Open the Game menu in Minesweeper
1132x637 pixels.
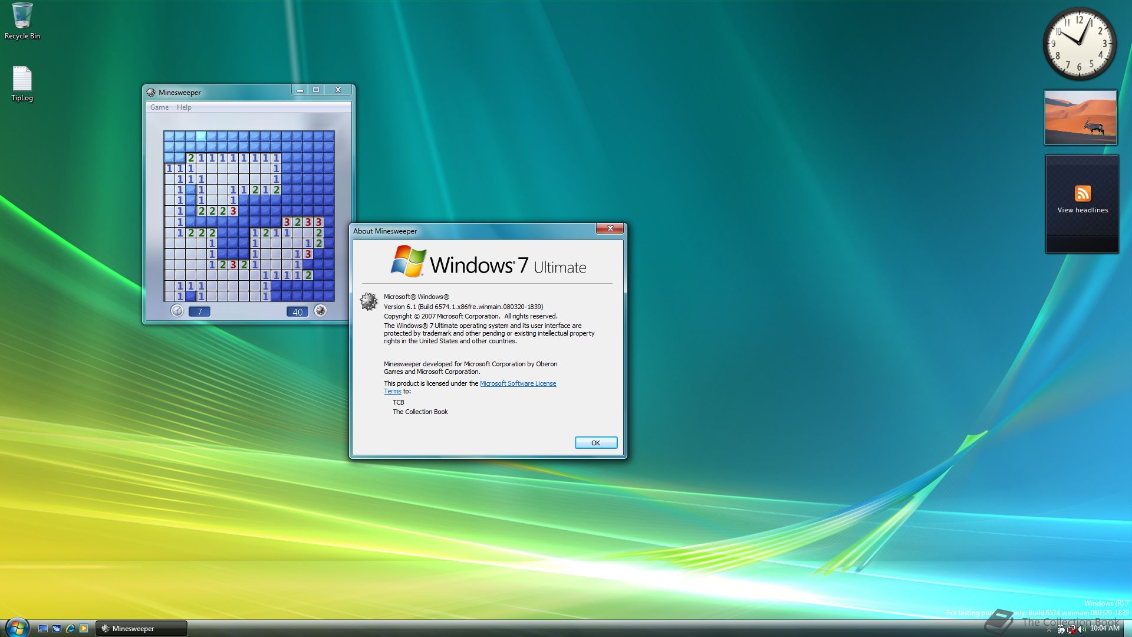tap(159, 107)
